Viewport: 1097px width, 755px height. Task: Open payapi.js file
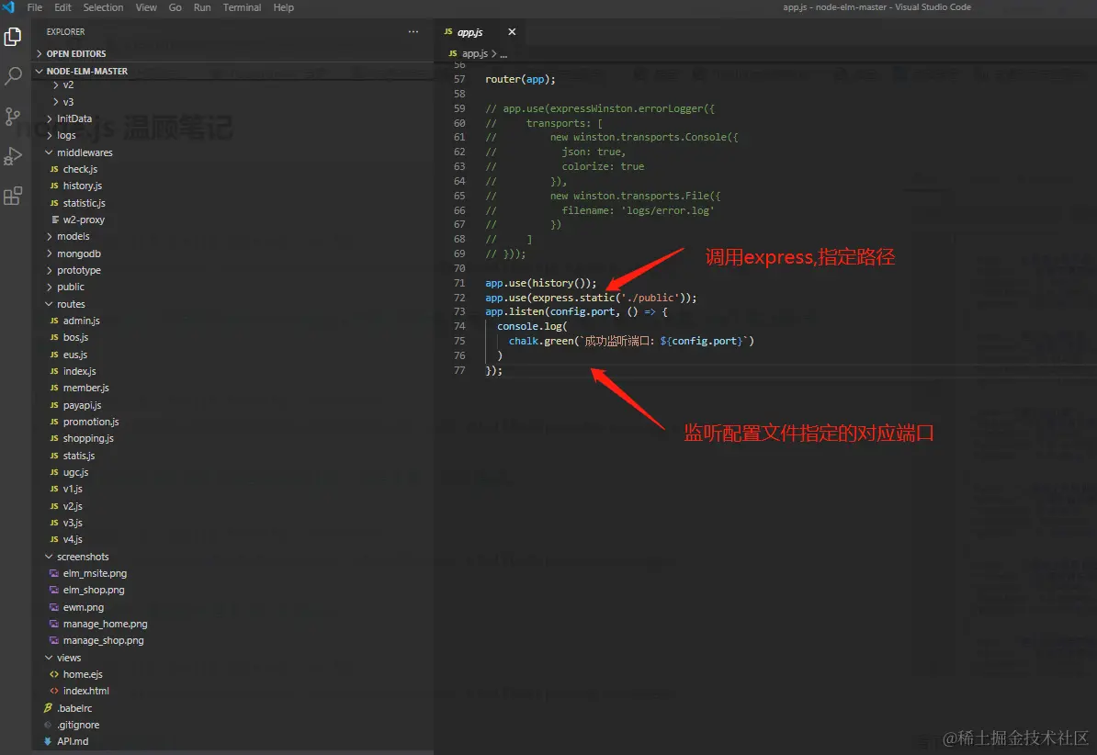click(82, 405)
